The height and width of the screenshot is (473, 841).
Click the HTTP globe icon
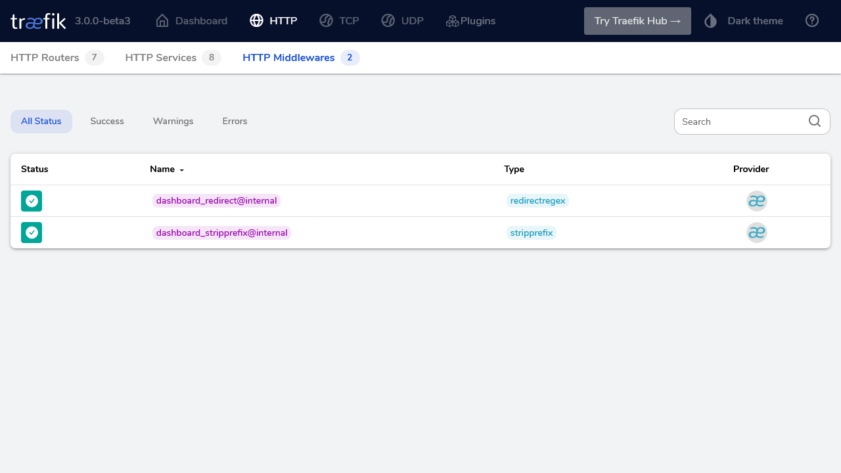click(257, 21)
